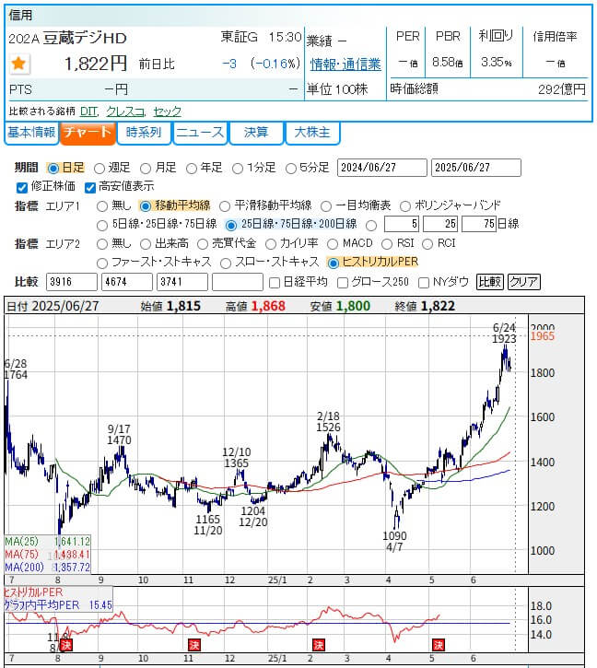Choose 5日線・25日線・75日線 moving averages

click(x=102, y=226)
